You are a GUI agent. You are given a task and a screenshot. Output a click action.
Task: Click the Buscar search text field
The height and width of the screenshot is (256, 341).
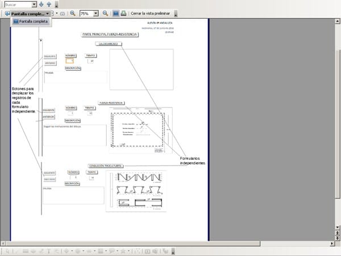(16, 5)
